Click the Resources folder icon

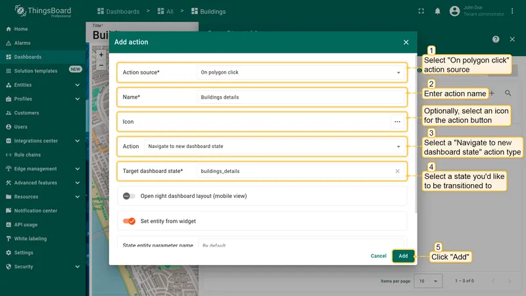coord(9,197)
